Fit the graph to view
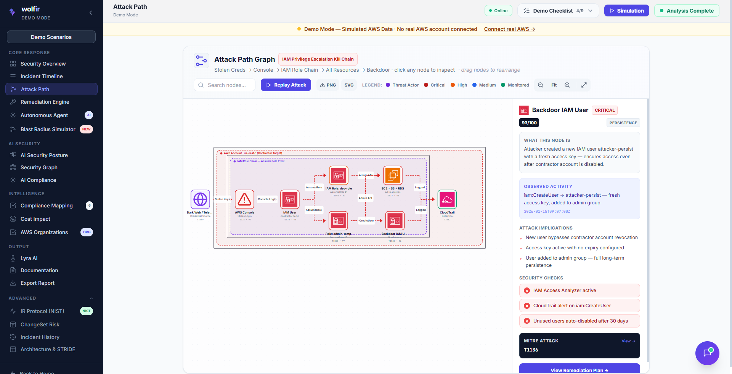 554,85
